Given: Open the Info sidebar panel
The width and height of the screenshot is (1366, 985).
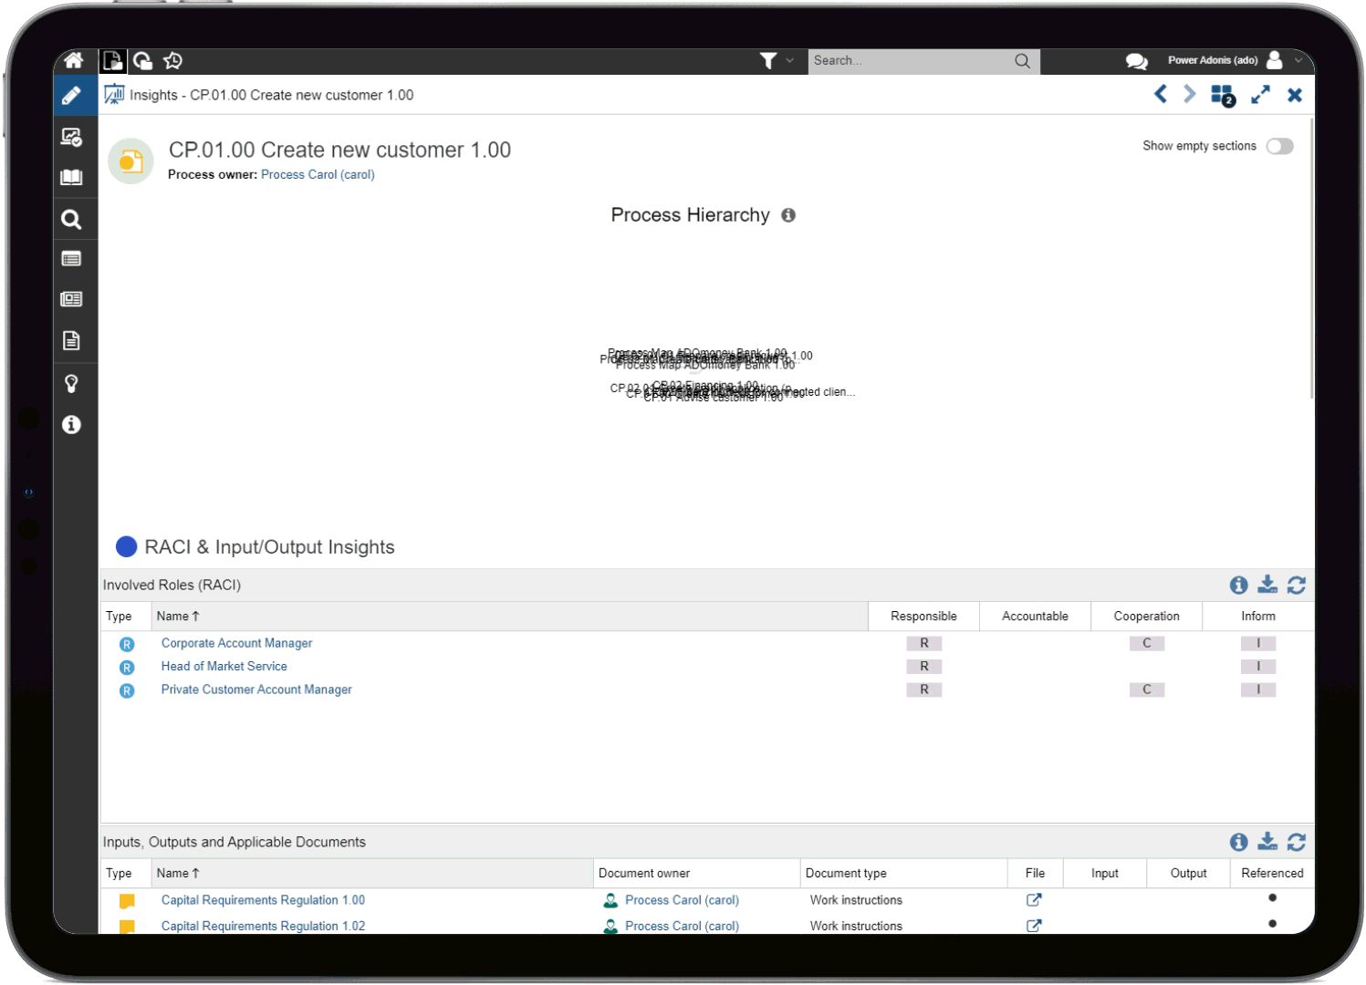Looking at the screenshot, I should [x=72, y=425].
